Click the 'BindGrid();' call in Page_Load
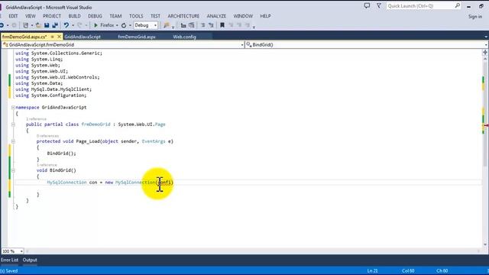This screenshot has height=275, width=489. point(61,154)
